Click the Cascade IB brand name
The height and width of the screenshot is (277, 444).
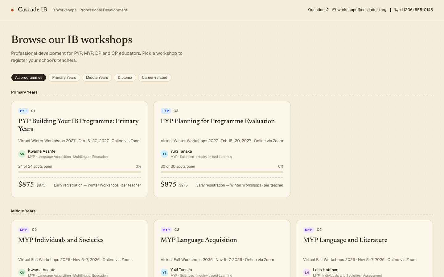click(x=32, y=10)
